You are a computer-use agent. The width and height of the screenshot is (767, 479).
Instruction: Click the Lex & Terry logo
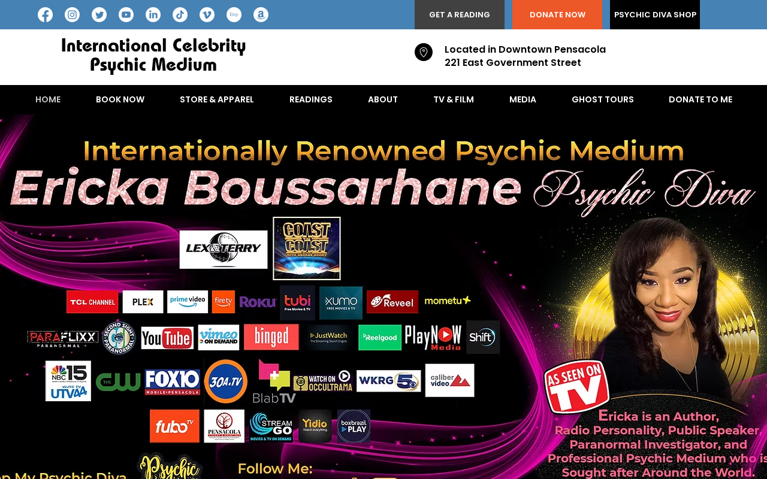(x=224, y=250)
